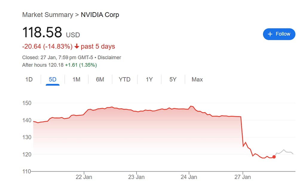Click the plus icon on Follow

coord(270,34)
